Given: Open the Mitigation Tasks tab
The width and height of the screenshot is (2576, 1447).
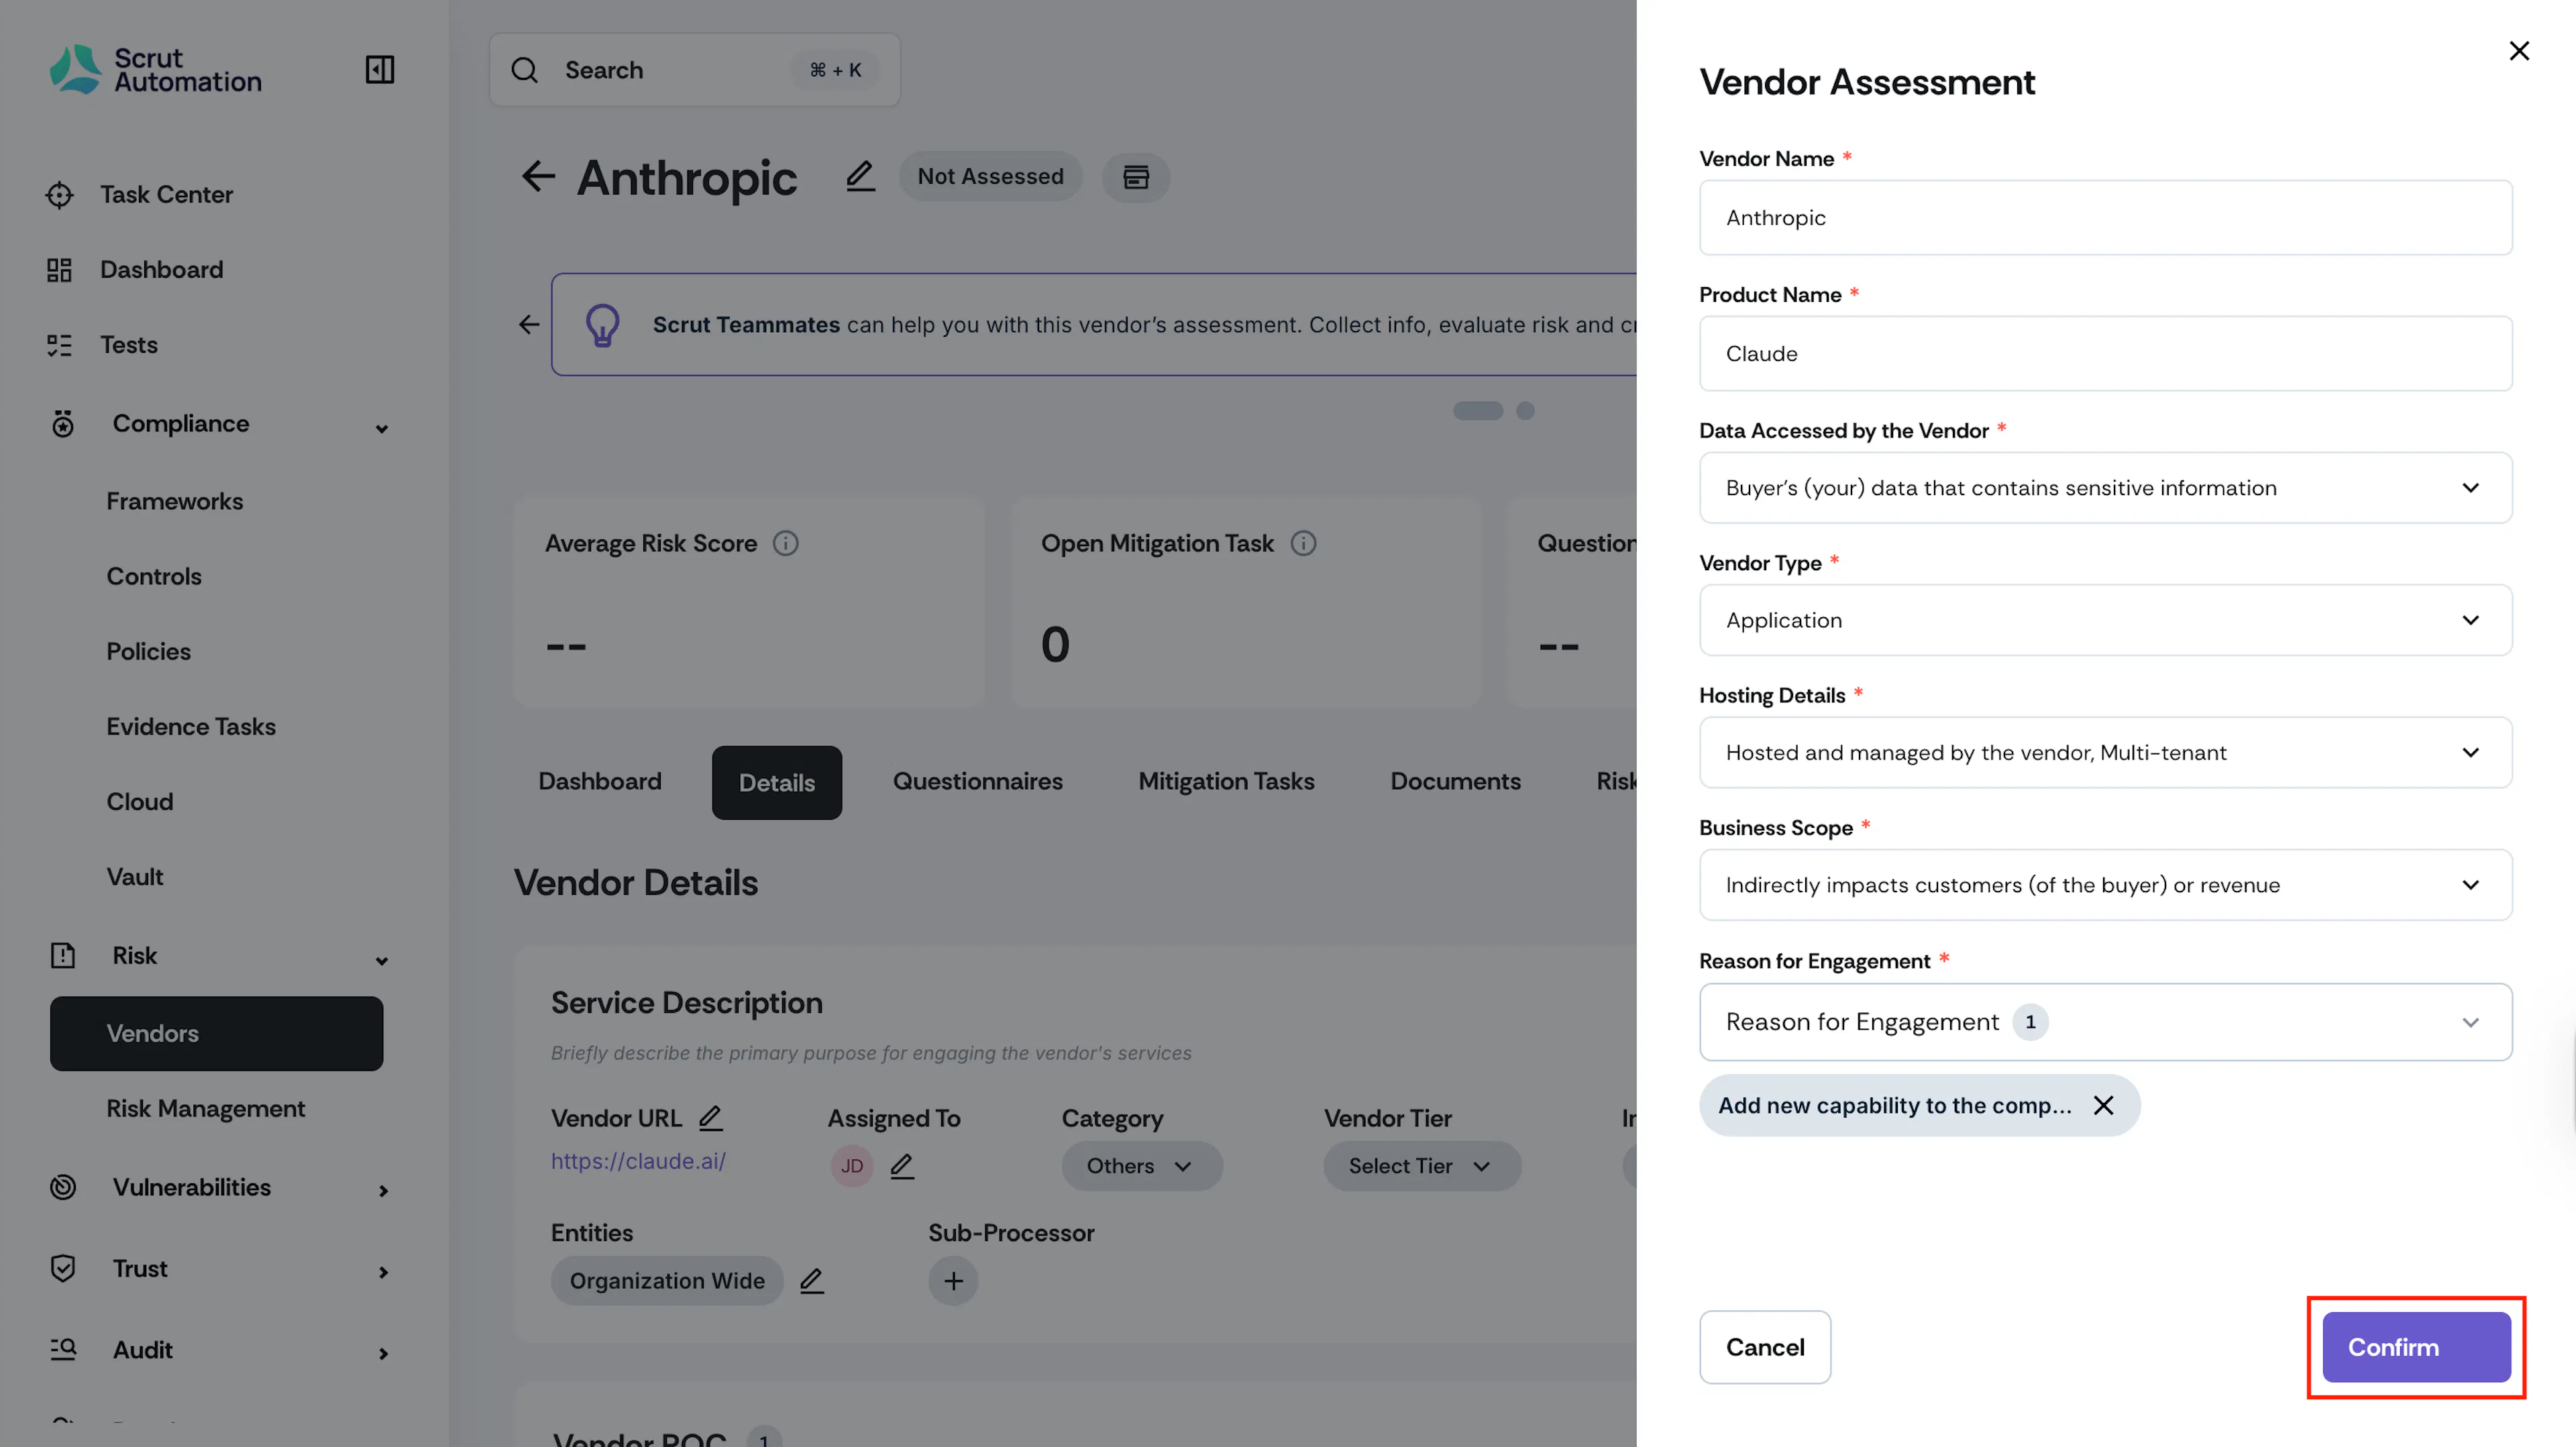Looking at the screenshot, I should click(1226, 781).
